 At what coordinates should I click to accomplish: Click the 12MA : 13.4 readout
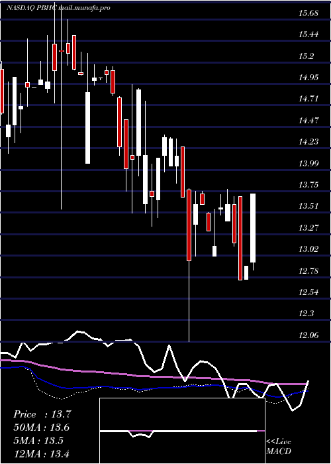pos(41,453)
